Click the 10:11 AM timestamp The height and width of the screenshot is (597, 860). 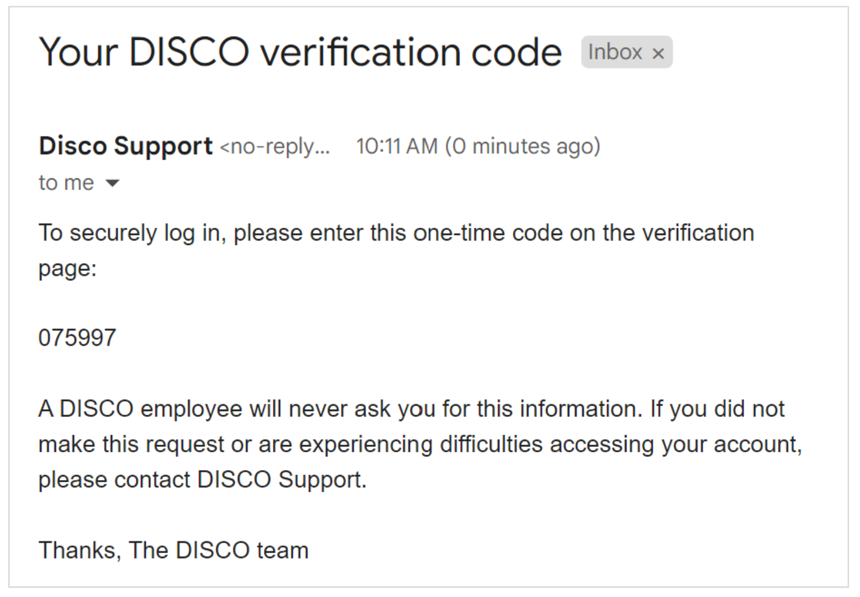click(396, 146)
